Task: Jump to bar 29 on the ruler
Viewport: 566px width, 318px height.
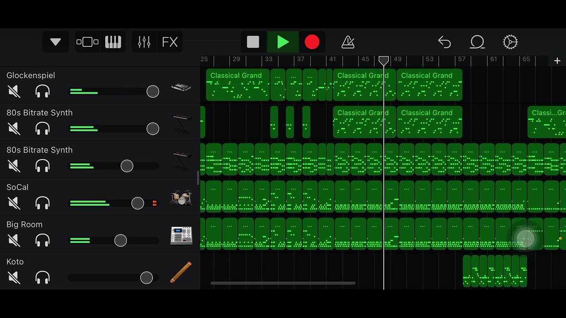Action: [x=236, y=59]
